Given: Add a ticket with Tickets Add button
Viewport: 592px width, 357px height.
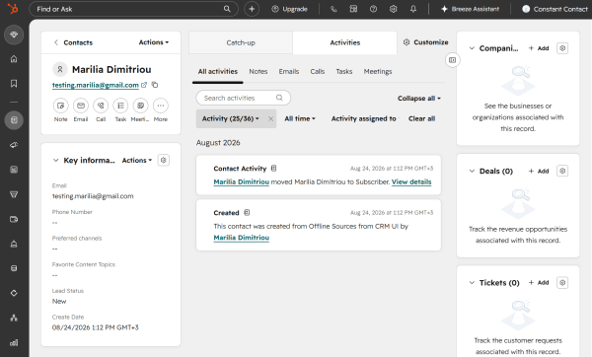Looking at the screenshot, I should [x=539, y=283].
